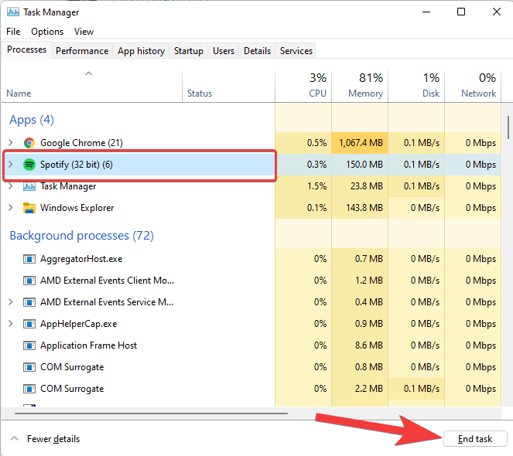Screen dimensions: 513x456
Task: Click the Windows Explorer folder icon
Action: [29, 208]
